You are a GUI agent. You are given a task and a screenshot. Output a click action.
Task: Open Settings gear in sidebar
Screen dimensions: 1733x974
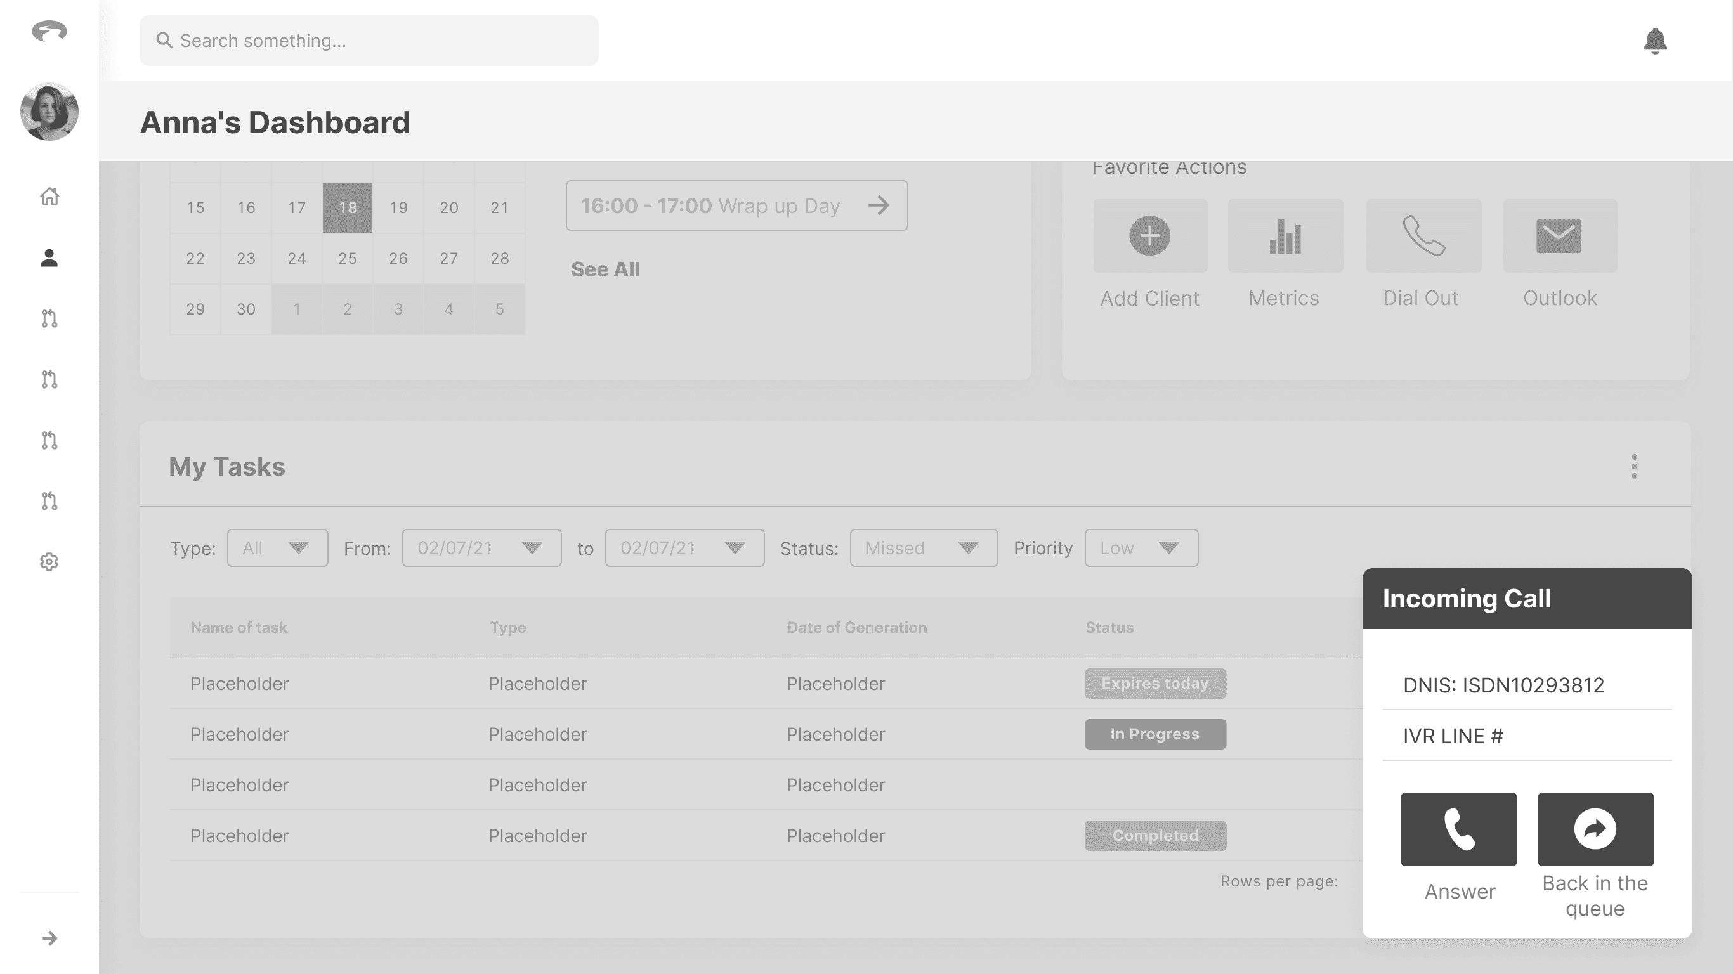(x=49, y=562)
